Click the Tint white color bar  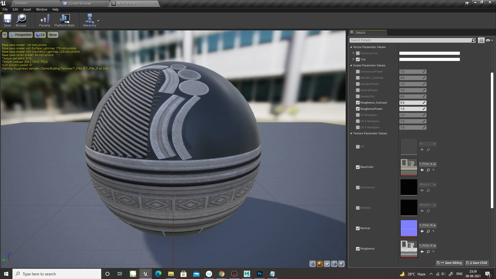[x=429, y=59]
